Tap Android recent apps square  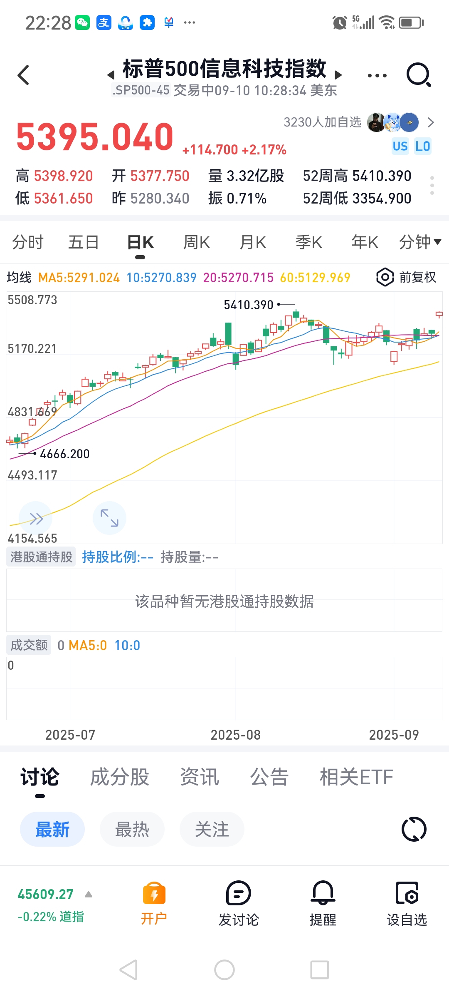[320, 970]
